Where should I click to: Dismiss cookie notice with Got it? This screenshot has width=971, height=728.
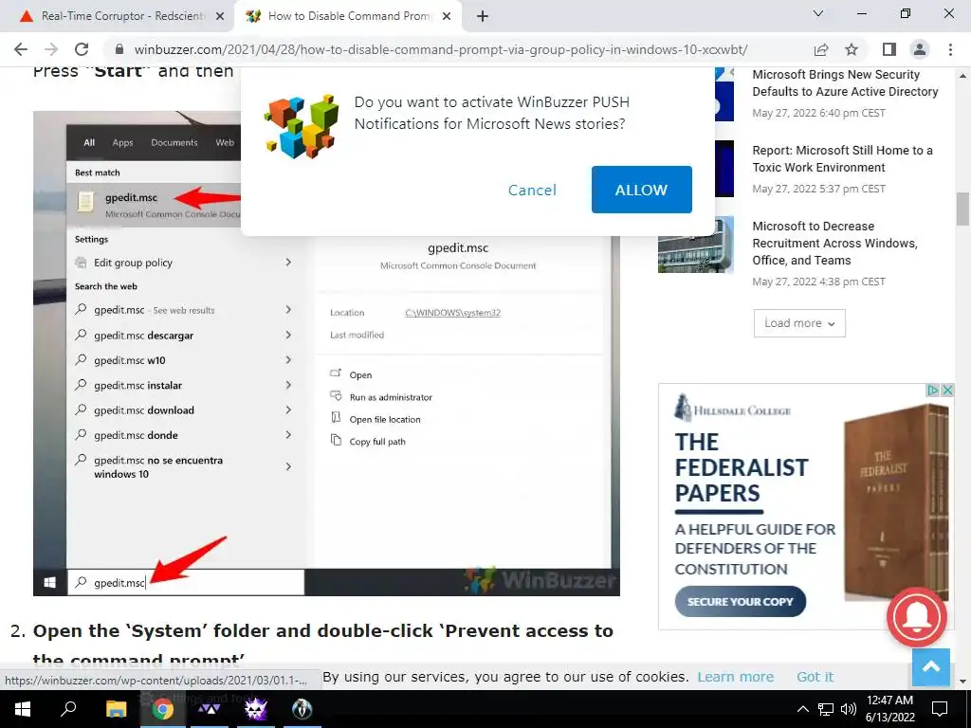pos(815,677)
